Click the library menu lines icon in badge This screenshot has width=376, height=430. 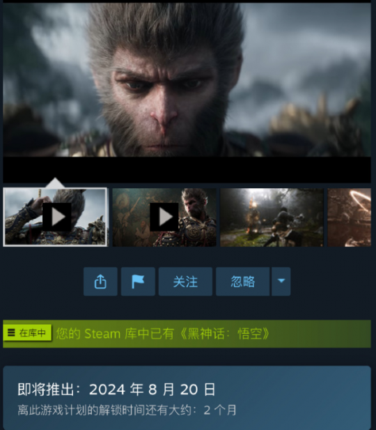[x=11, y=332]
